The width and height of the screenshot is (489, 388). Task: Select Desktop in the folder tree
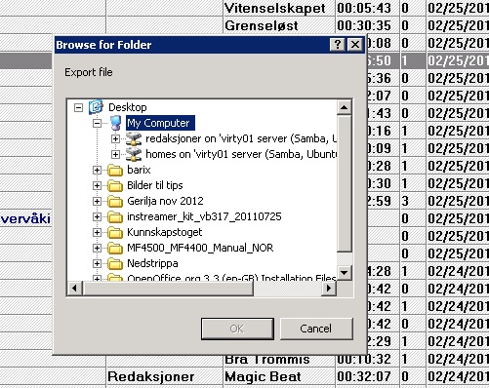coord(128,107)
